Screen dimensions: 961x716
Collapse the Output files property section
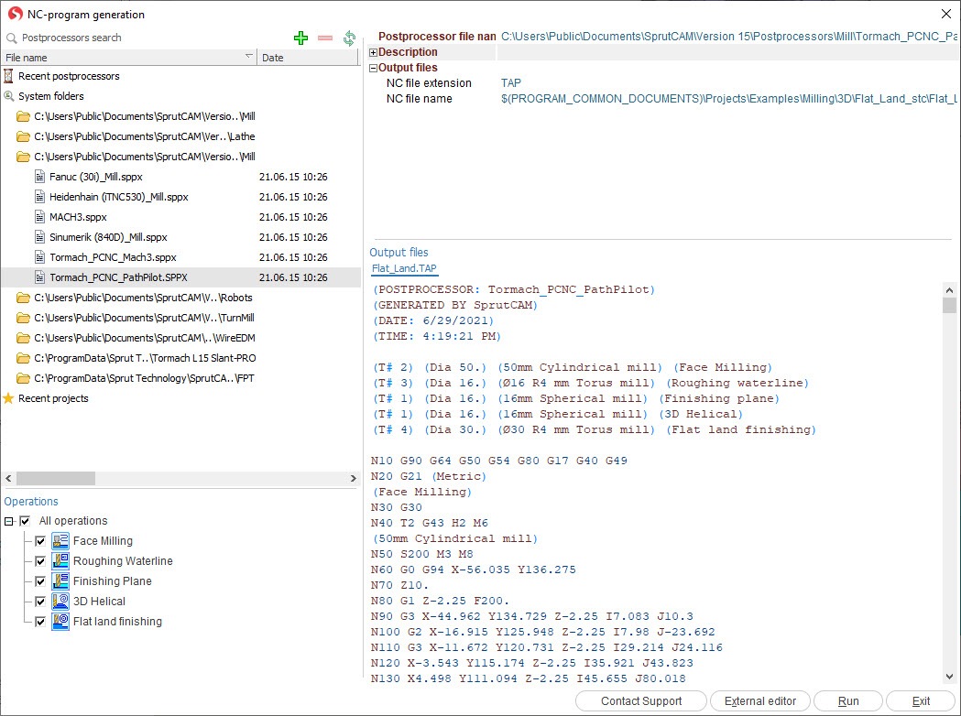[374, 68]
